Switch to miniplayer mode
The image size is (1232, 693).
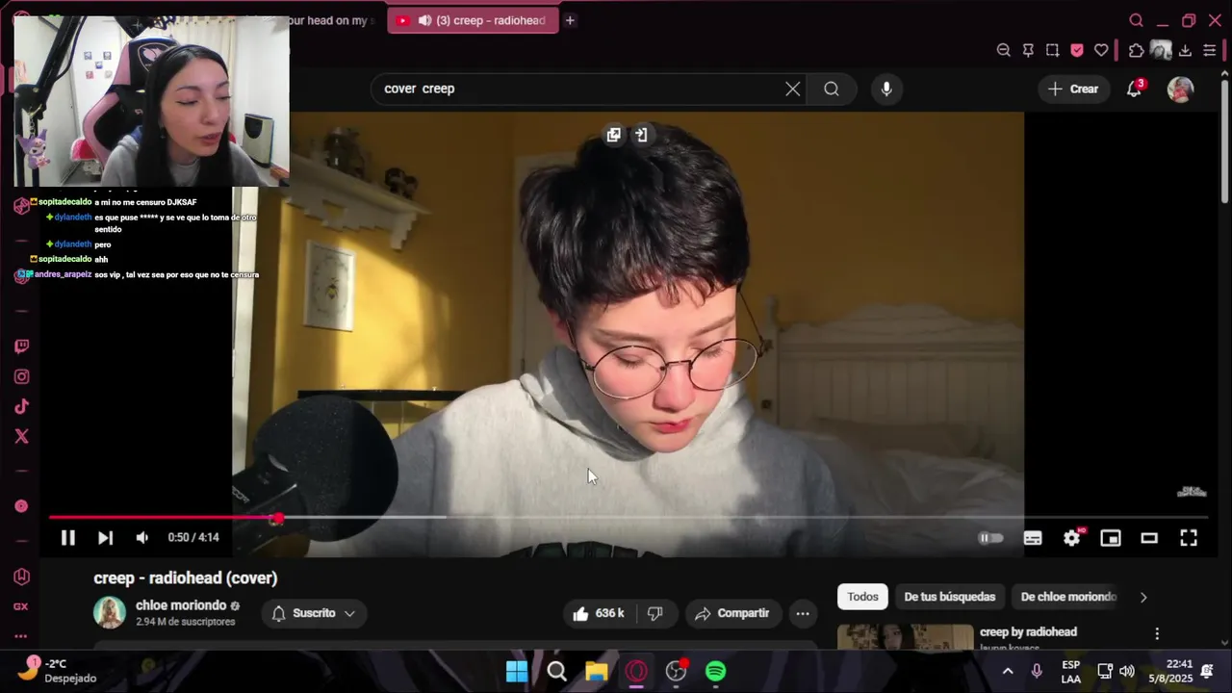(x=1111, y=538)
